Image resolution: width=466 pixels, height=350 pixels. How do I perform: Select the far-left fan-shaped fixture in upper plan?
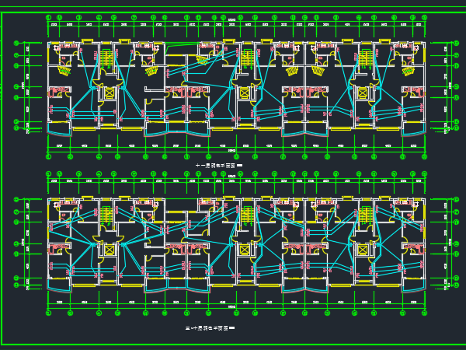point(64,71)
